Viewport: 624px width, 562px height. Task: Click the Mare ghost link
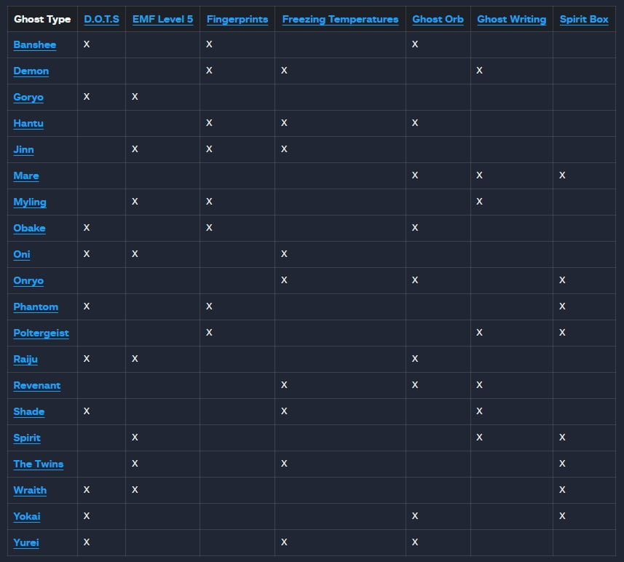(x=26, y=176)
